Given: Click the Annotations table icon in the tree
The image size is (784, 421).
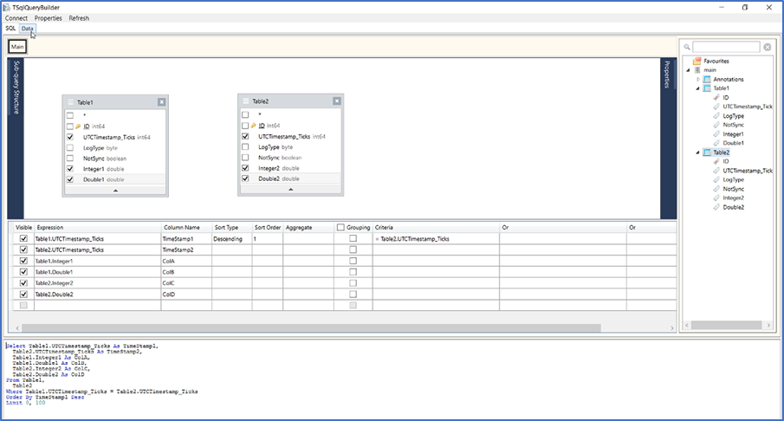Looking at the screenshot, I should (707, 79).
